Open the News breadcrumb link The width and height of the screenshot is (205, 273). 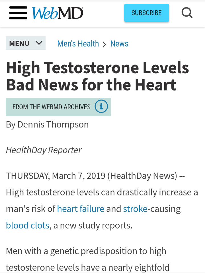pyautogui.click(x=119, y=44)
